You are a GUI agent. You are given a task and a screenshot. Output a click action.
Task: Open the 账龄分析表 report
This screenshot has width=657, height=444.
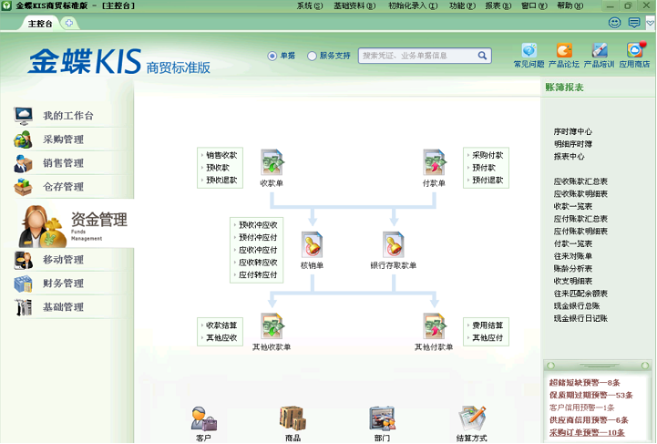tap(573, 269)
